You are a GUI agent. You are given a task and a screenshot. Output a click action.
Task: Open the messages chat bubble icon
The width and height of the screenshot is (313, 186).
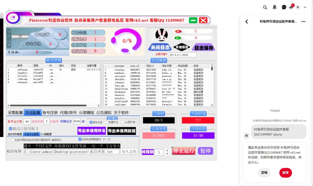click(x=284, y=7)
